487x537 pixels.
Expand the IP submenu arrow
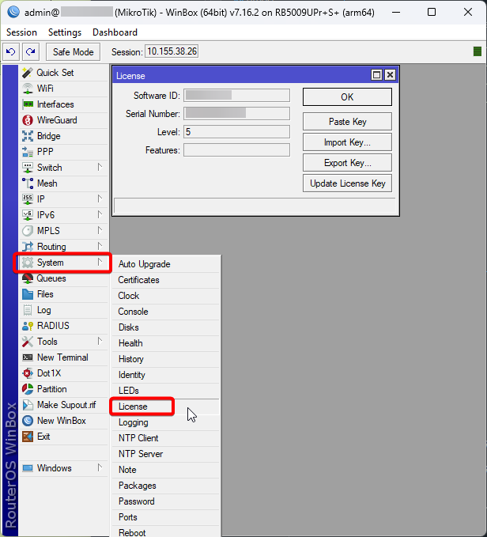pos(100,199)
